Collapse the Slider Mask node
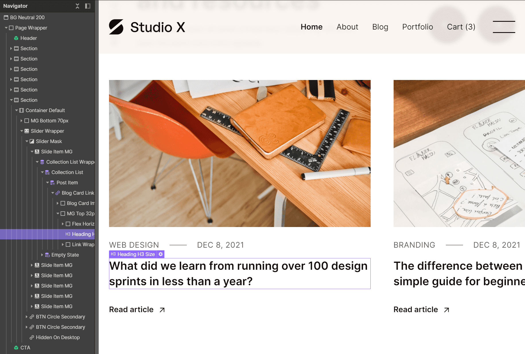The image size is (525, 354). click(x=27, y=141)
